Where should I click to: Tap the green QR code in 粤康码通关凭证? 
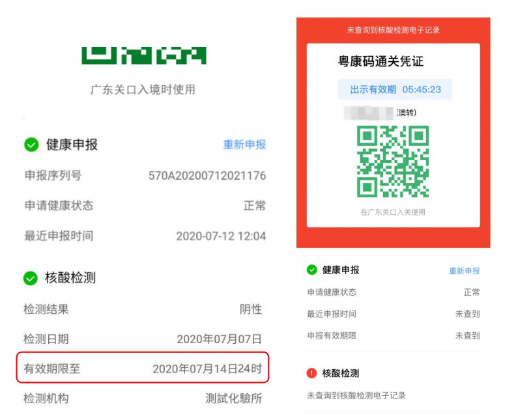[x=393, y=161]
